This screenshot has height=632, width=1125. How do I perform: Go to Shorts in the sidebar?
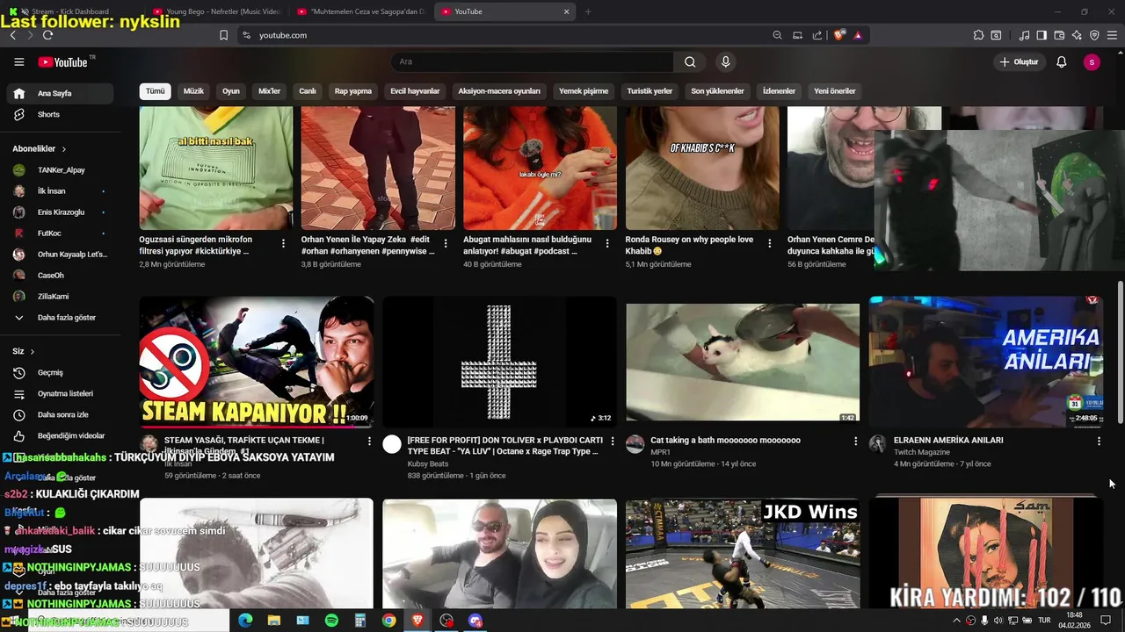pyautogui.click(x=58, y=114)
